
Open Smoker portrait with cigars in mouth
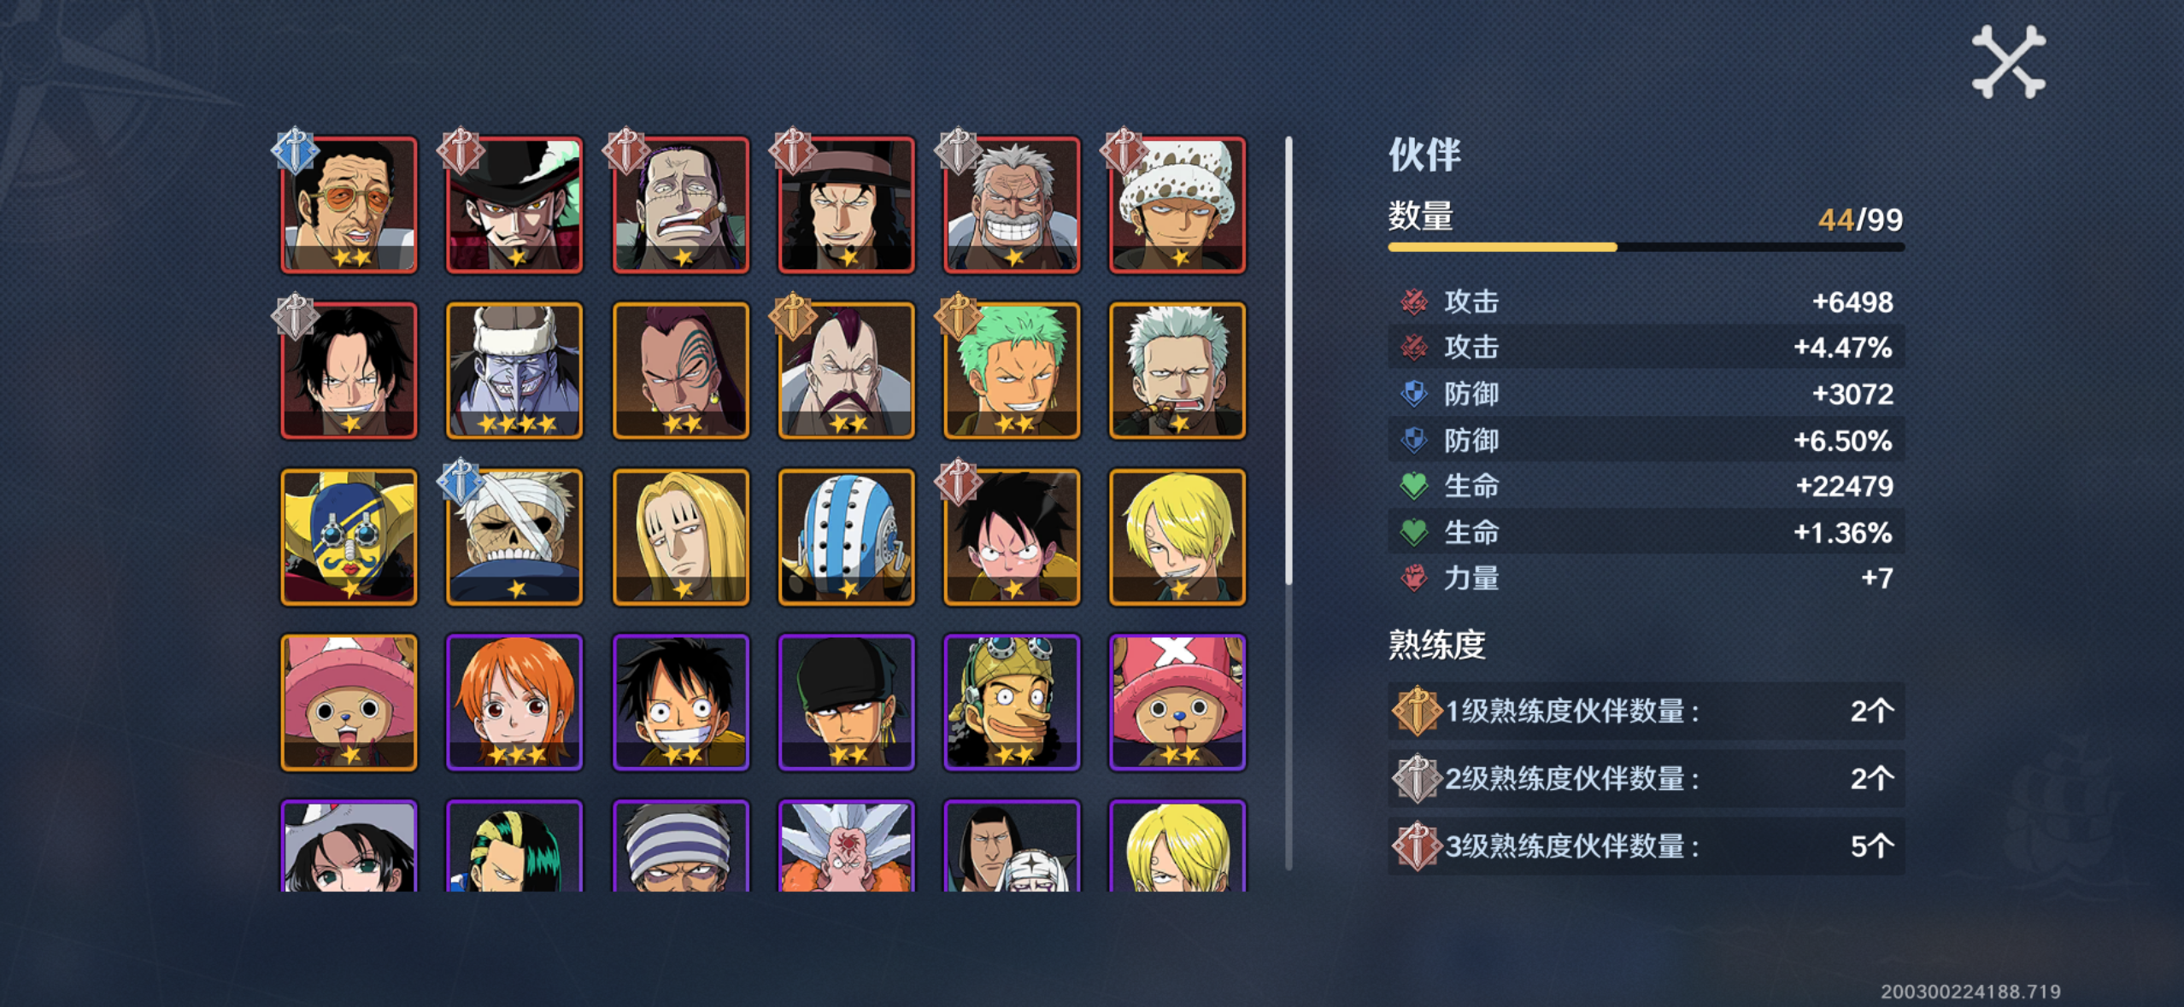point(1177,371)
